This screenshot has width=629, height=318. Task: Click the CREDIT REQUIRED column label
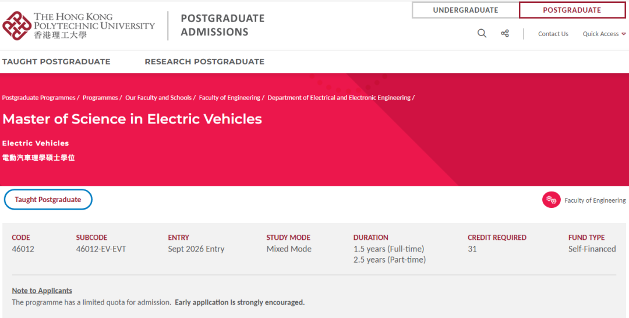(497, 238)
